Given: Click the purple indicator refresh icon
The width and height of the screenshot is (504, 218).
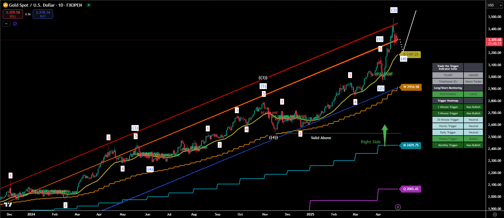Looking at the screenshot, I should [15, 24].
